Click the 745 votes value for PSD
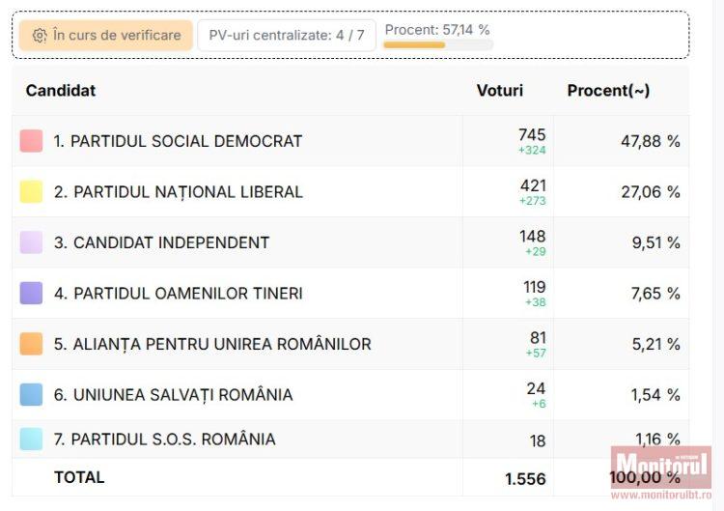The image size is (724, 511). click(x=532, y=135)
